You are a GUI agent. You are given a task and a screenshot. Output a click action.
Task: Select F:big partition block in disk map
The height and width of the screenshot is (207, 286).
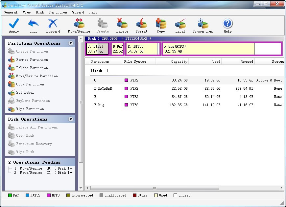point(222,49)
